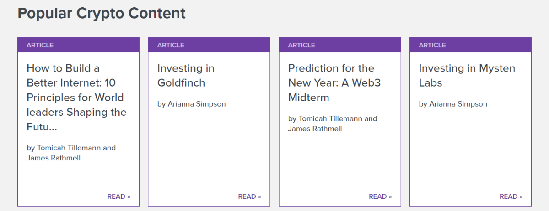The width and height of the screenshot is (549, 211).
Task: Click the 'Popular Crypto Content' heading
Action: coord(102,13)
